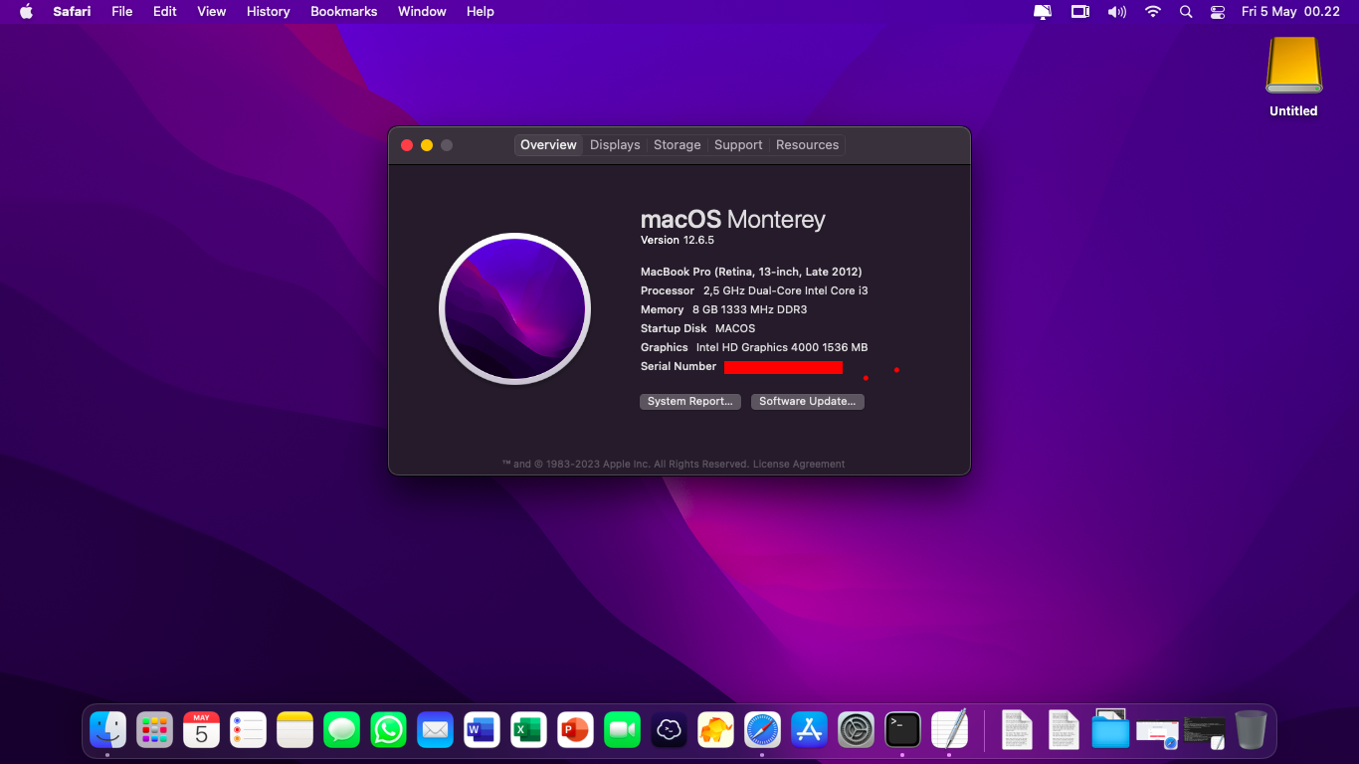Open Control Center in menu bar
This screenshot has height=764, width=1359.
1218,12
